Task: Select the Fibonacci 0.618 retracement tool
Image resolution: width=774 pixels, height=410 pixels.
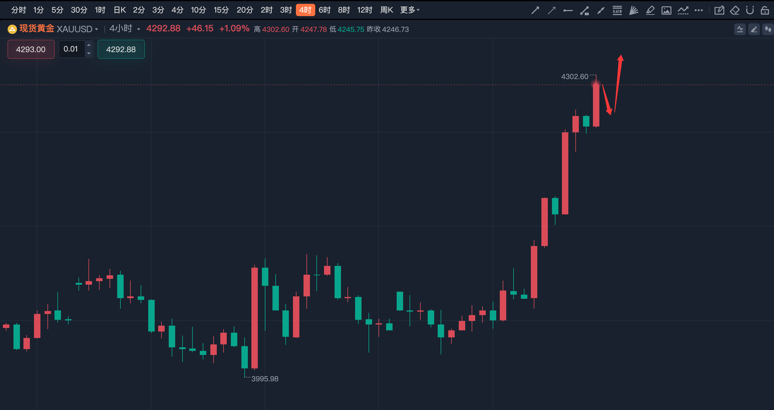Action: pyautogui.click(x=617, y=11)
